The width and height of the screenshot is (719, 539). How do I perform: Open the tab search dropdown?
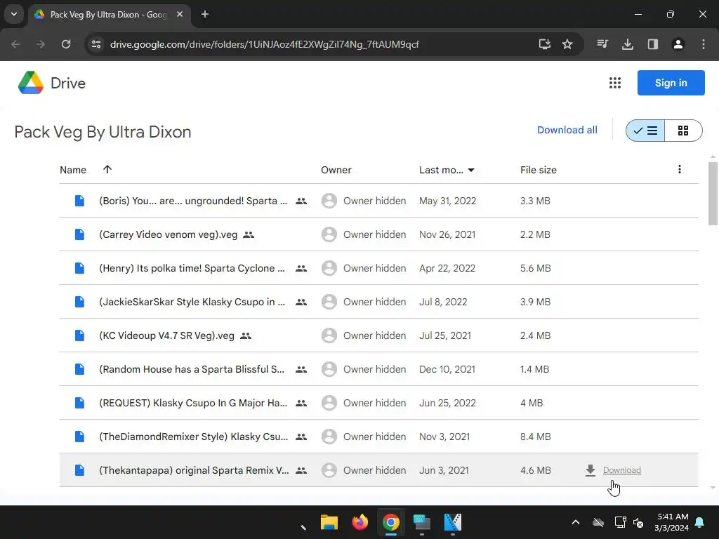click(x=14, y=14)
